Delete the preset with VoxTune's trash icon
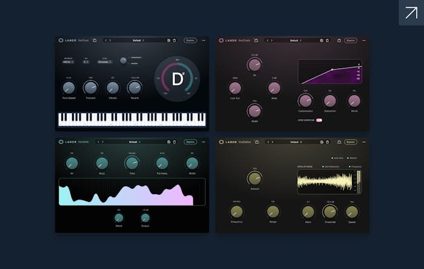Screen dimensions: 424x269 (x=174, y=41)
